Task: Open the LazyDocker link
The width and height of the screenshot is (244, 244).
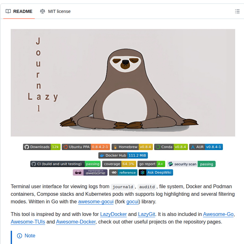Action: point(113,214)
